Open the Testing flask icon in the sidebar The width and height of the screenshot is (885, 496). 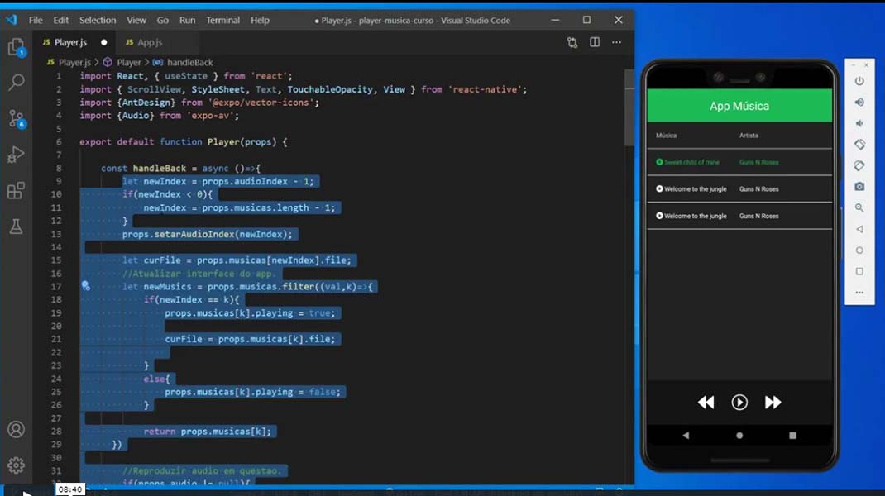18,224
